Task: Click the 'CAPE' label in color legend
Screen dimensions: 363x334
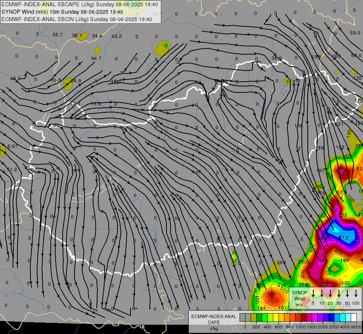Action: (x=214, y=322)
